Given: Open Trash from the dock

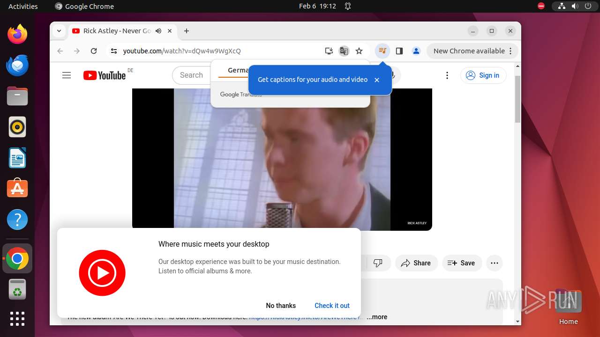Looking at the screenshot, I should pos(17,289).
